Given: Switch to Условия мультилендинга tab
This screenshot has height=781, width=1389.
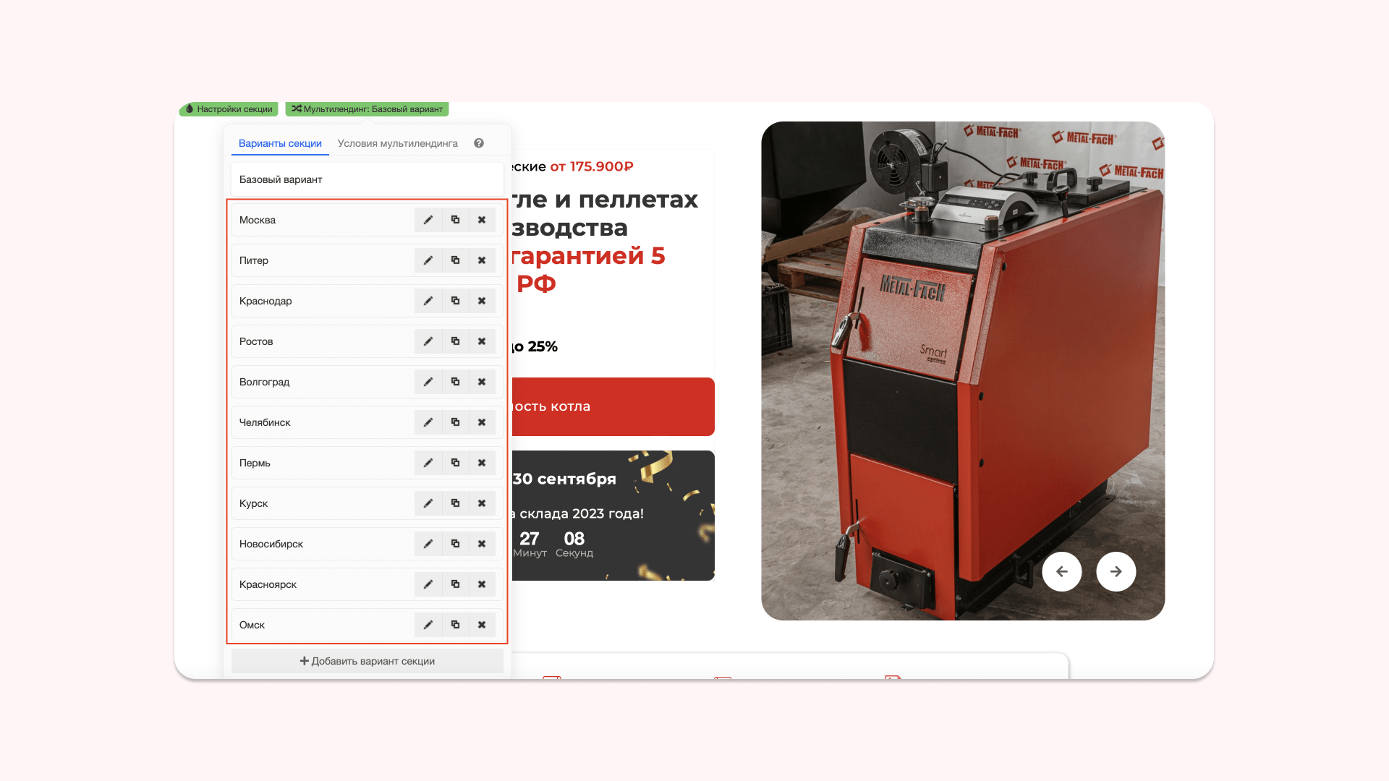Looking at the screenshot, I should (x=397, y=143).
